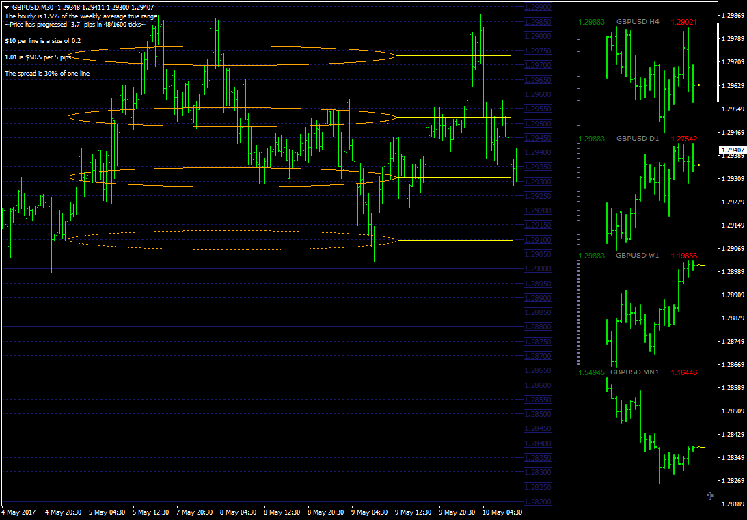Click the yellow price arrow on D1 mini-chart

point(701,165)
